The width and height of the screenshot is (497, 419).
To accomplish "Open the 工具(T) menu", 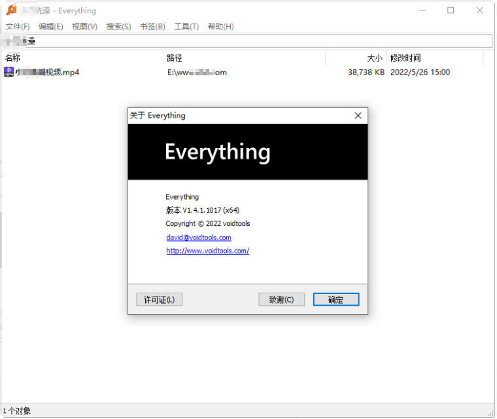I will (186, 27).
